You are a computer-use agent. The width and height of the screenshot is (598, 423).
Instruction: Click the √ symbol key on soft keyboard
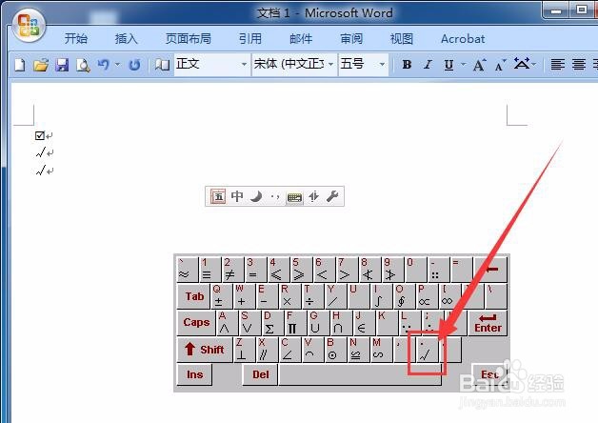pyautogui.click(x=429, y=350)
